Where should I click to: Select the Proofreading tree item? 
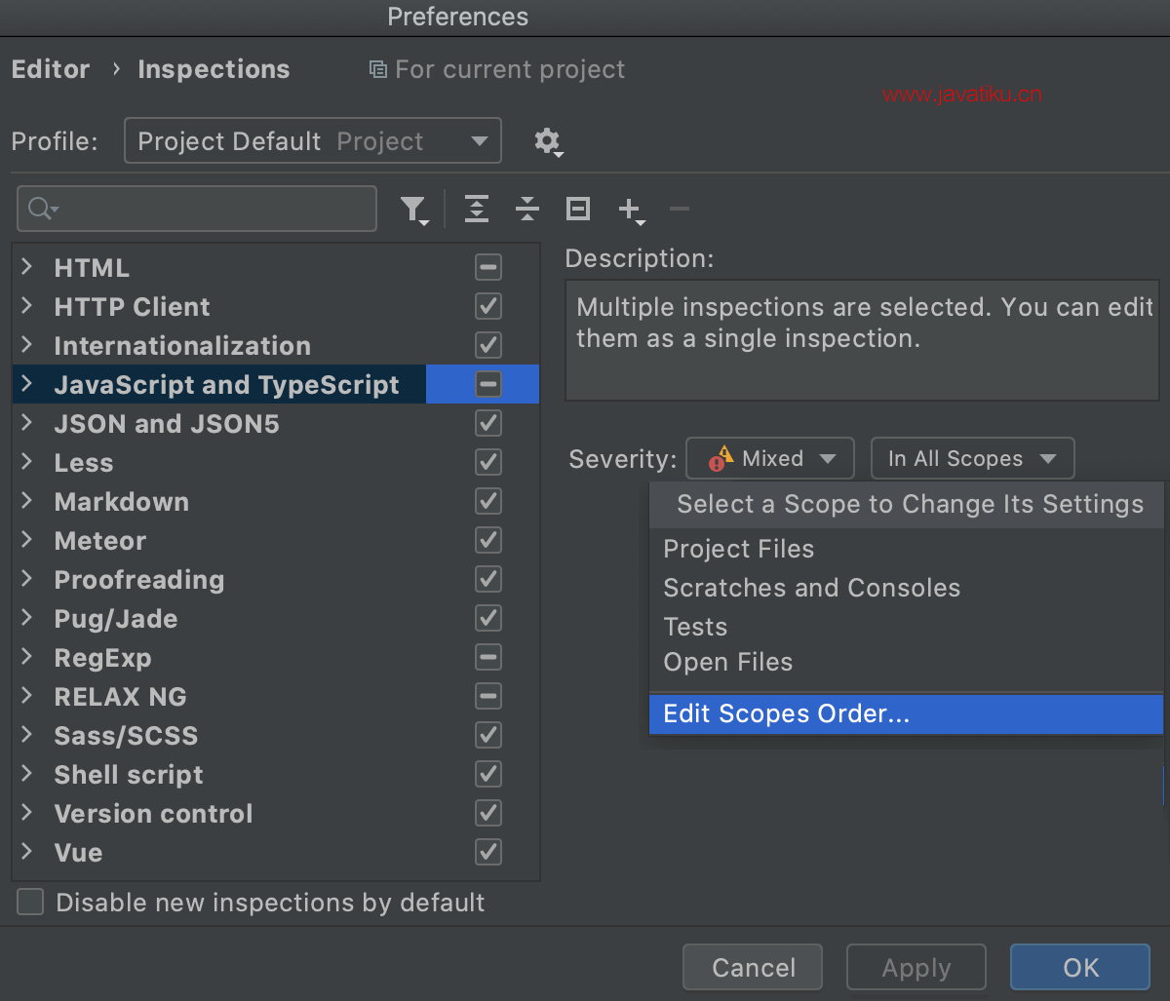139,580
